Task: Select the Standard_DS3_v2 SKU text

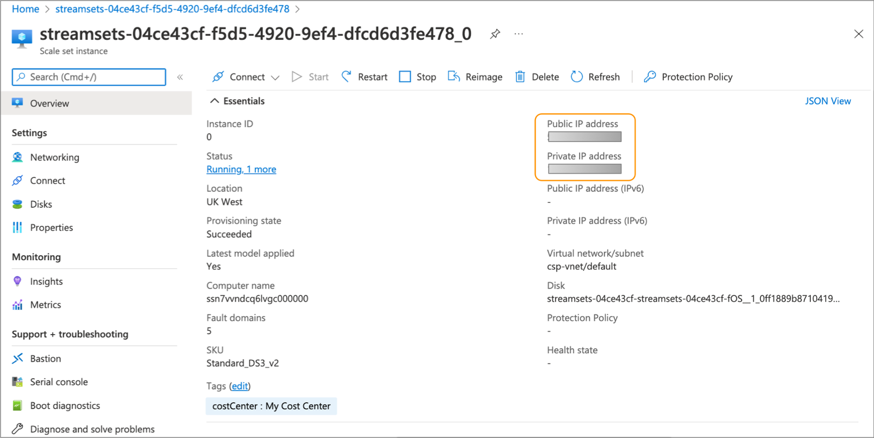Action: pyautogui.click(x=243, y=363)
